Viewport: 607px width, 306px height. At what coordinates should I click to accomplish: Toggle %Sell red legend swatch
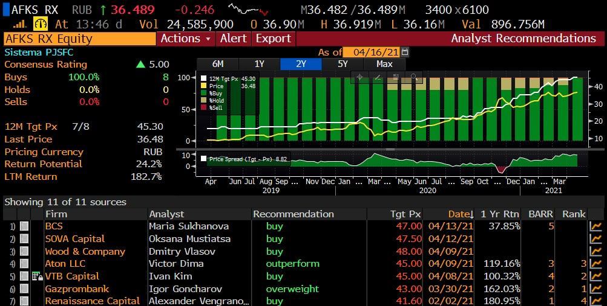[x=204, y=107]
